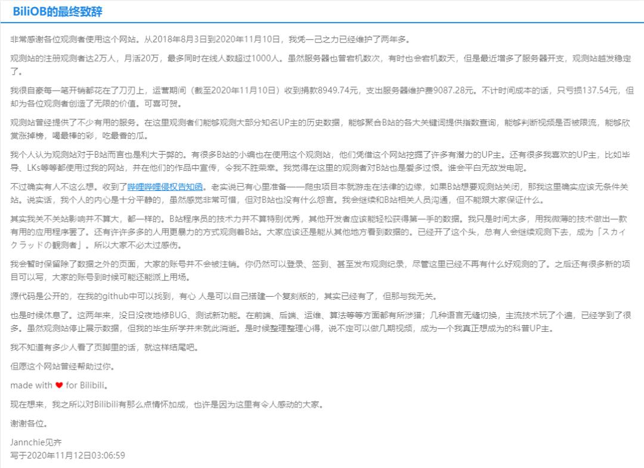
Task: Click the paragraph starting '非常感谢各位观测者'
Action: (210, 39)
